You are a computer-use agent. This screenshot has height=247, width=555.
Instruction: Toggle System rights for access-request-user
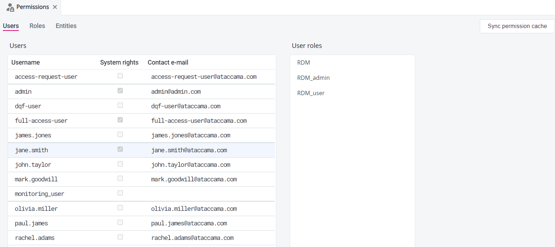pyautogui.click(x=120, y=76)
